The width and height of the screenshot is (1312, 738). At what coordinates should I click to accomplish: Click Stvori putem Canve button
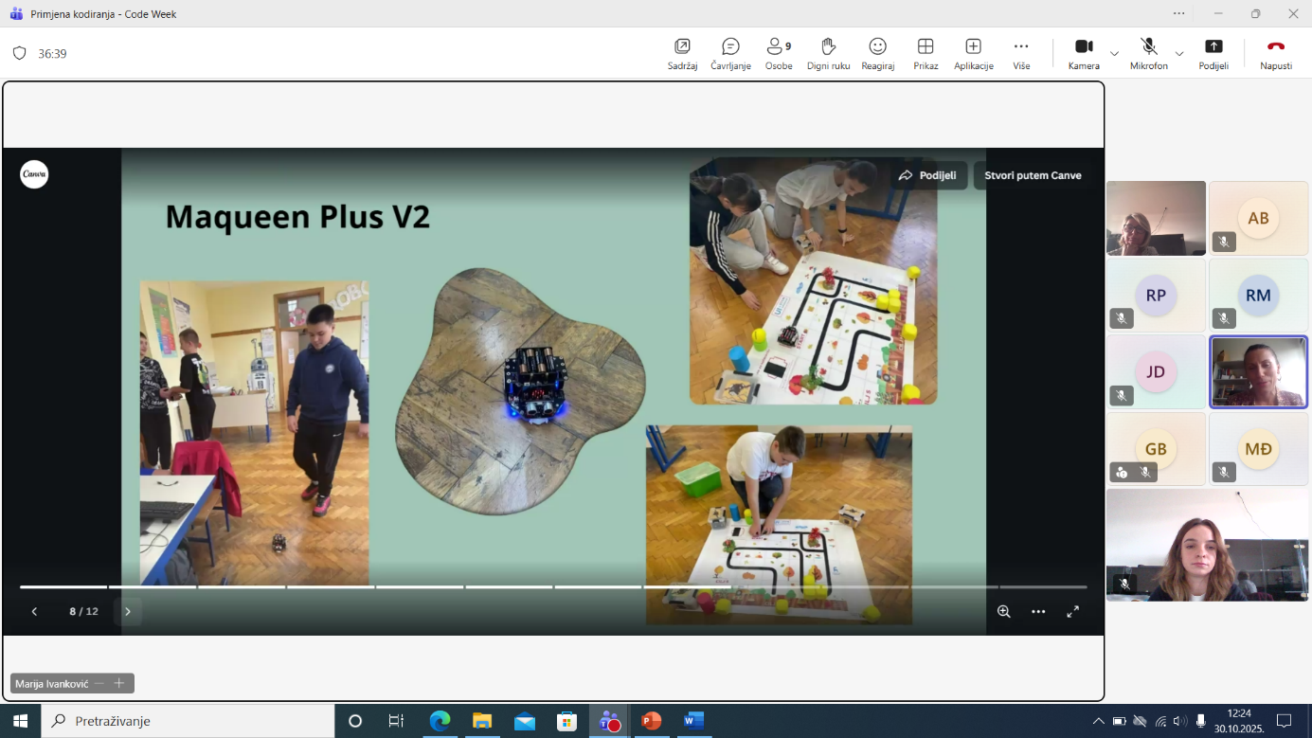[1033, 175]
